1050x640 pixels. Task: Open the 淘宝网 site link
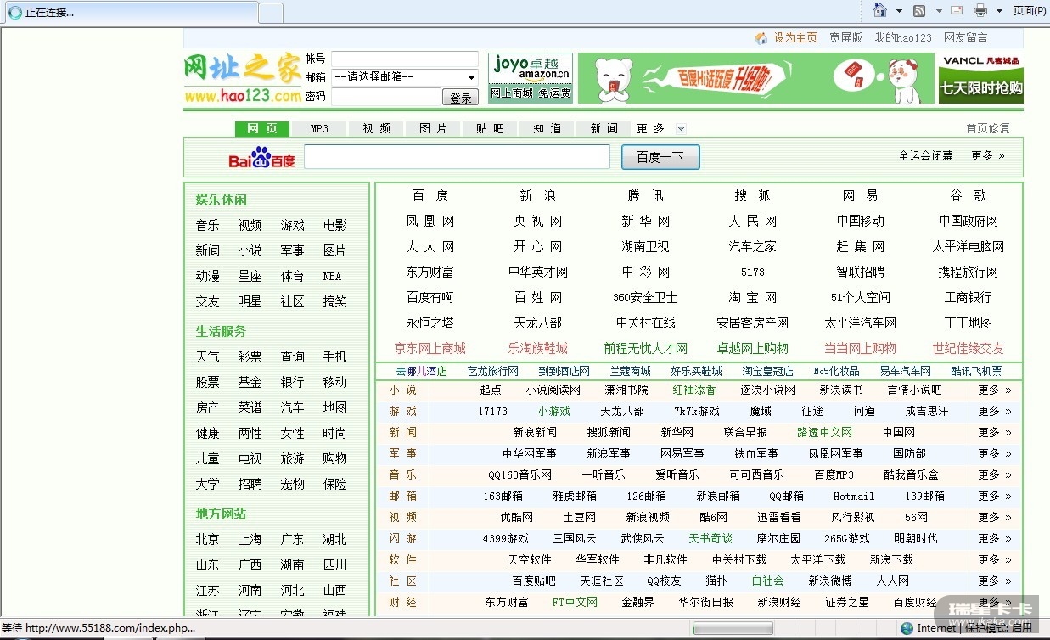(752, 297)
